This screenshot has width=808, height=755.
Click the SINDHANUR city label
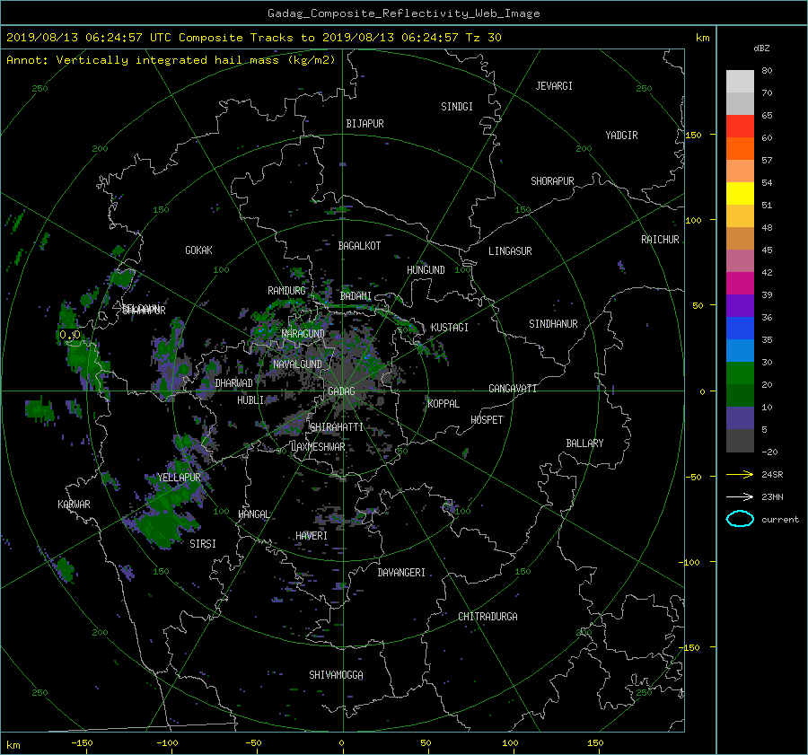(x=553, y=324)
